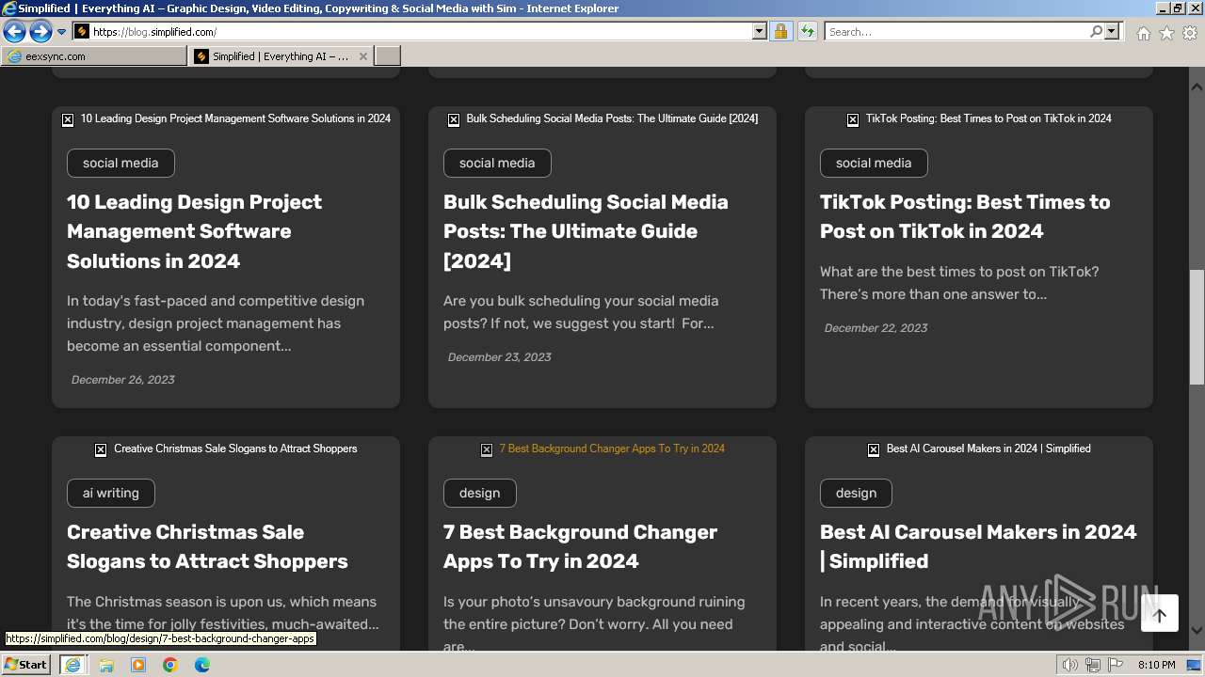Click the Home icon in Internet Explorer
The height and width of the screenshot is (677, 1205).
[1143, 33]
